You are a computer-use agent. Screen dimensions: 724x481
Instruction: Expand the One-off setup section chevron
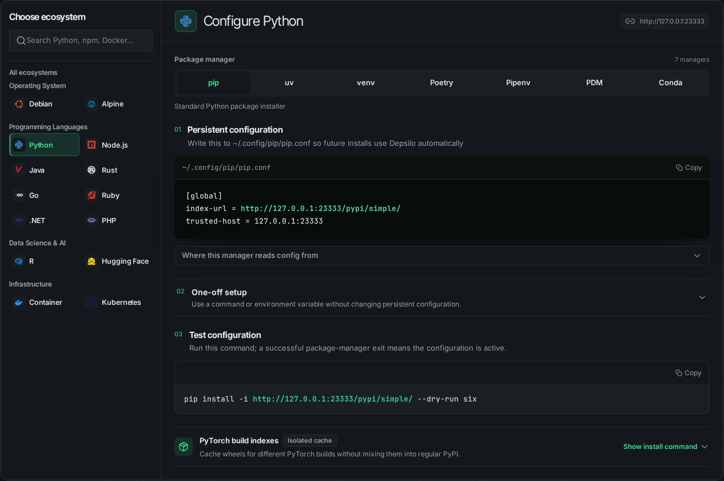coord(702,297)
